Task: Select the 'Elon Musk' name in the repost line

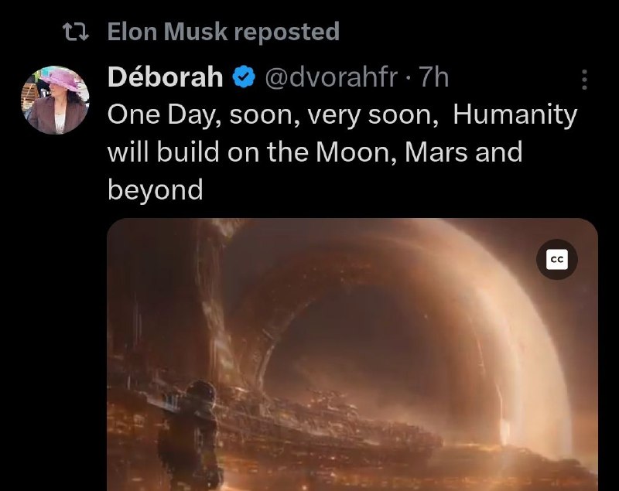Action: tap(167, 32)
